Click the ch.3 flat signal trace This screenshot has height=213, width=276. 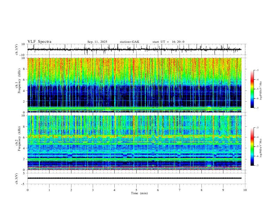pyautogui.click(x=134, y=178)
